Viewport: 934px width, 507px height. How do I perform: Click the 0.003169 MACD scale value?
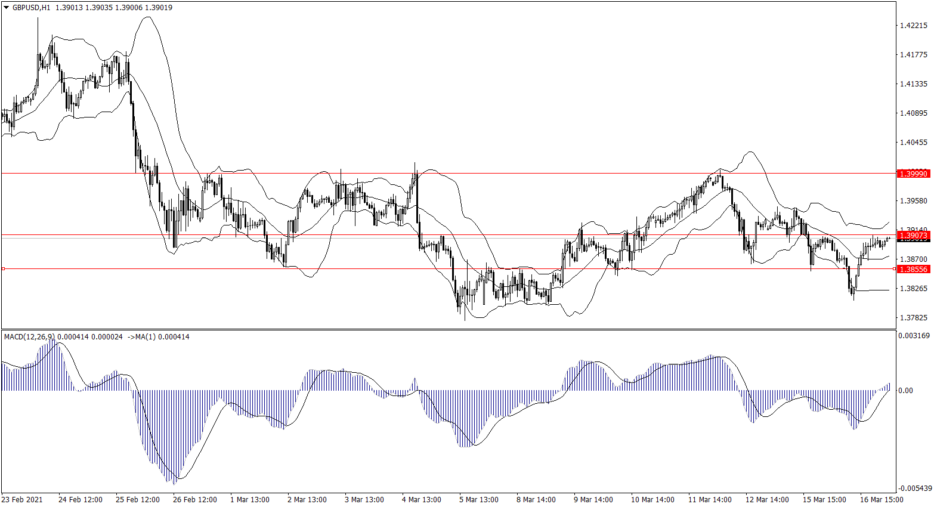pos(913,336)
